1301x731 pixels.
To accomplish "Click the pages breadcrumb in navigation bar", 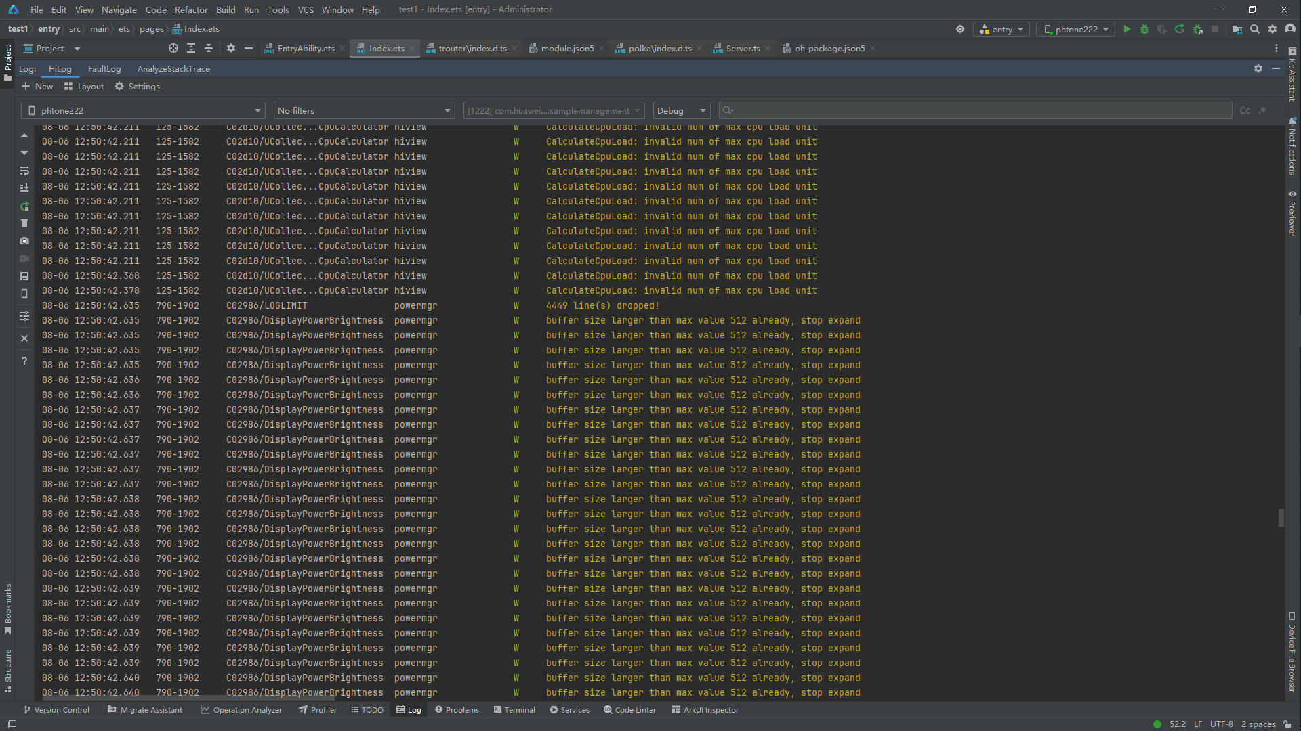I will (151, 28).
